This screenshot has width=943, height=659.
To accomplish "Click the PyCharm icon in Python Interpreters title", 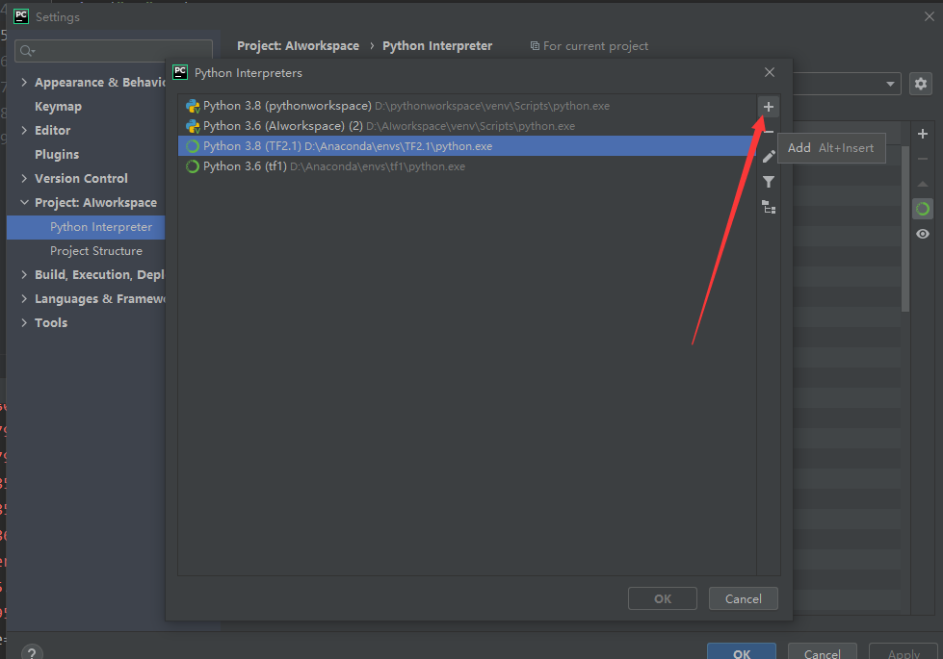I will click(180, 73).
